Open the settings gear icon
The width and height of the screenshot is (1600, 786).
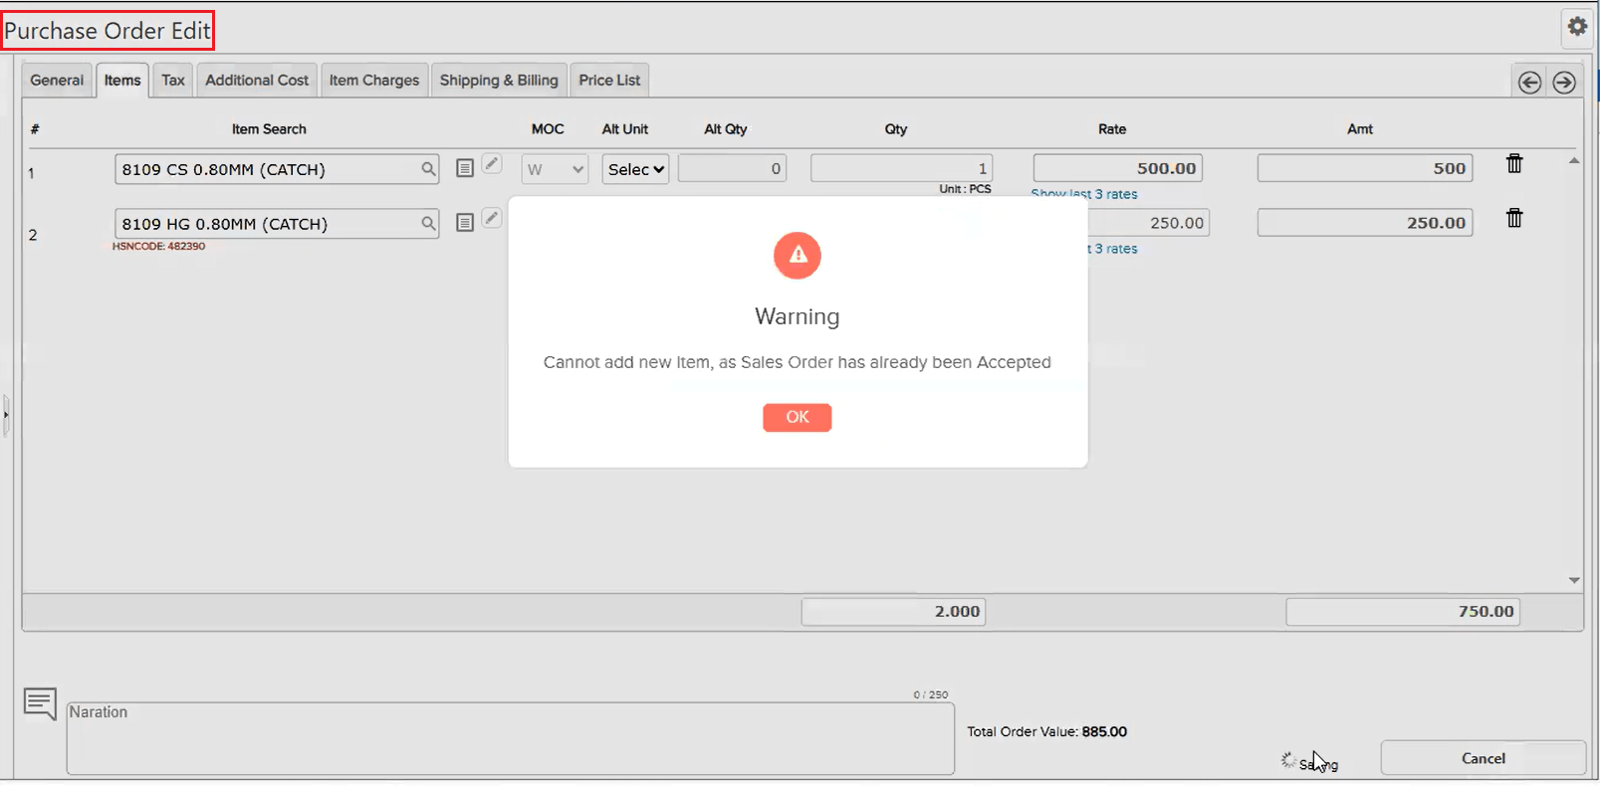[1577, 27]
